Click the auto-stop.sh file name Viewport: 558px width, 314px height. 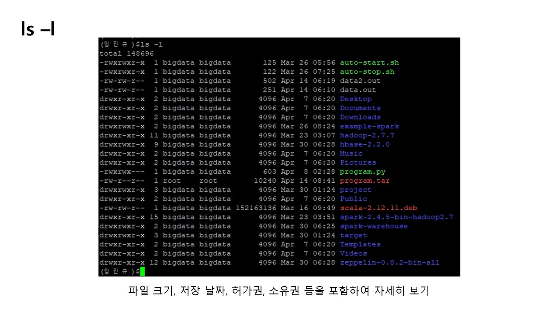(367, 72)
